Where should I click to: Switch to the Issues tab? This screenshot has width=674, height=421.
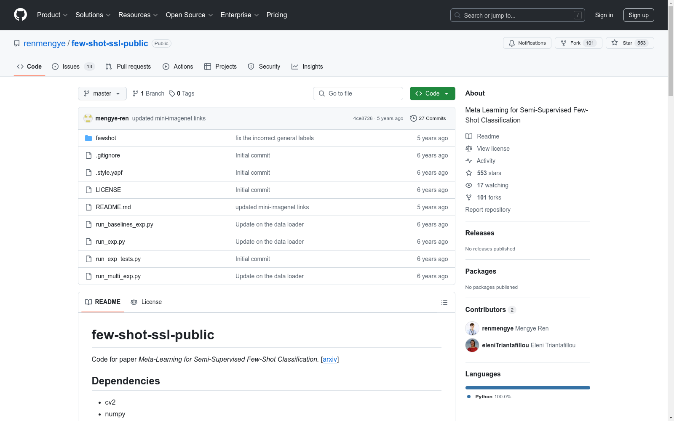pos(73,67)
